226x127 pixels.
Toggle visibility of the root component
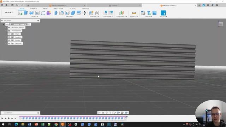pyautogui.click(x=7, y=24)
